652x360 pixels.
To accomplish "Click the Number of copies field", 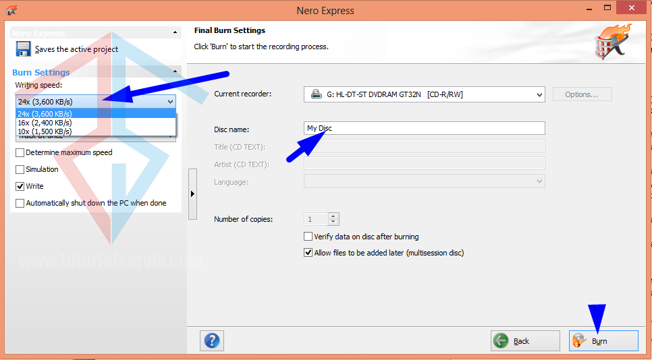I will tap(316, 219).
